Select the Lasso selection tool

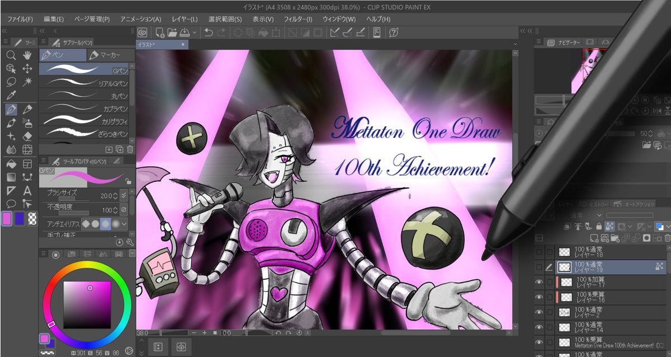[x=10, y=82]
